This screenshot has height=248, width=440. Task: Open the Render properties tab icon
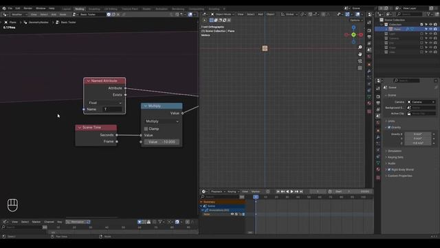click(378, 96)
